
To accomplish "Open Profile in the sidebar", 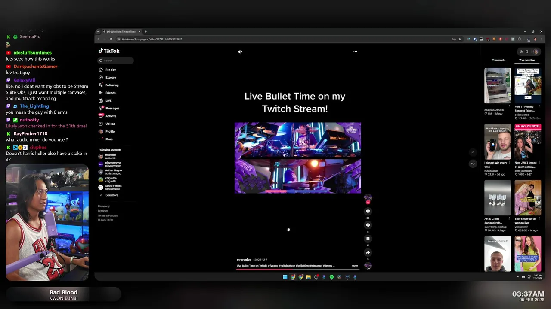I will 107,131.
